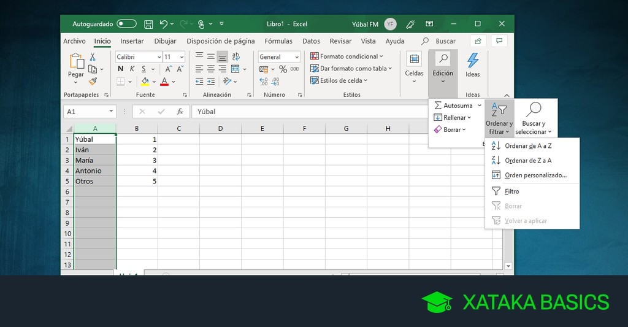Click Formato condicional button

tap(347, 56)
